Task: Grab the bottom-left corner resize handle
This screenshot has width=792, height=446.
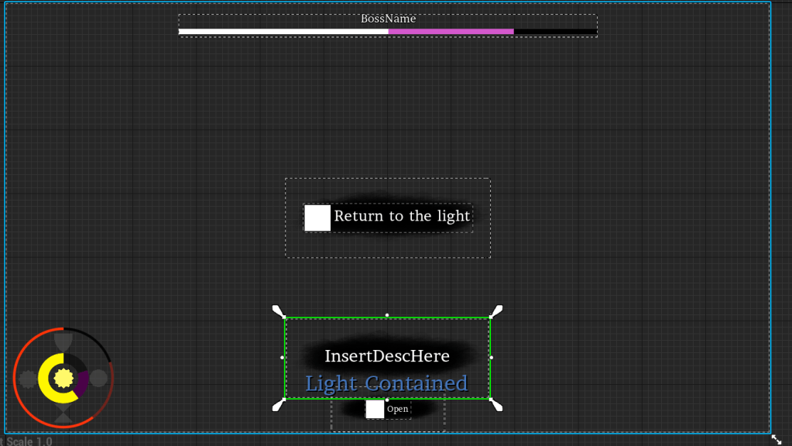Action: (x=278, y=406)
